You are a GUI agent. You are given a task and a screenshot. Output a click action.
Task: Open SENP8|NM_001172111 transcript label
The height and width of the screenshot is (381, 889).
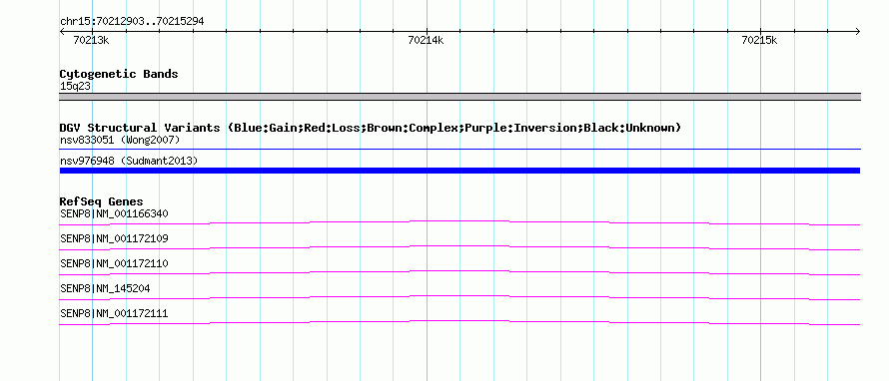coord(114,313)
